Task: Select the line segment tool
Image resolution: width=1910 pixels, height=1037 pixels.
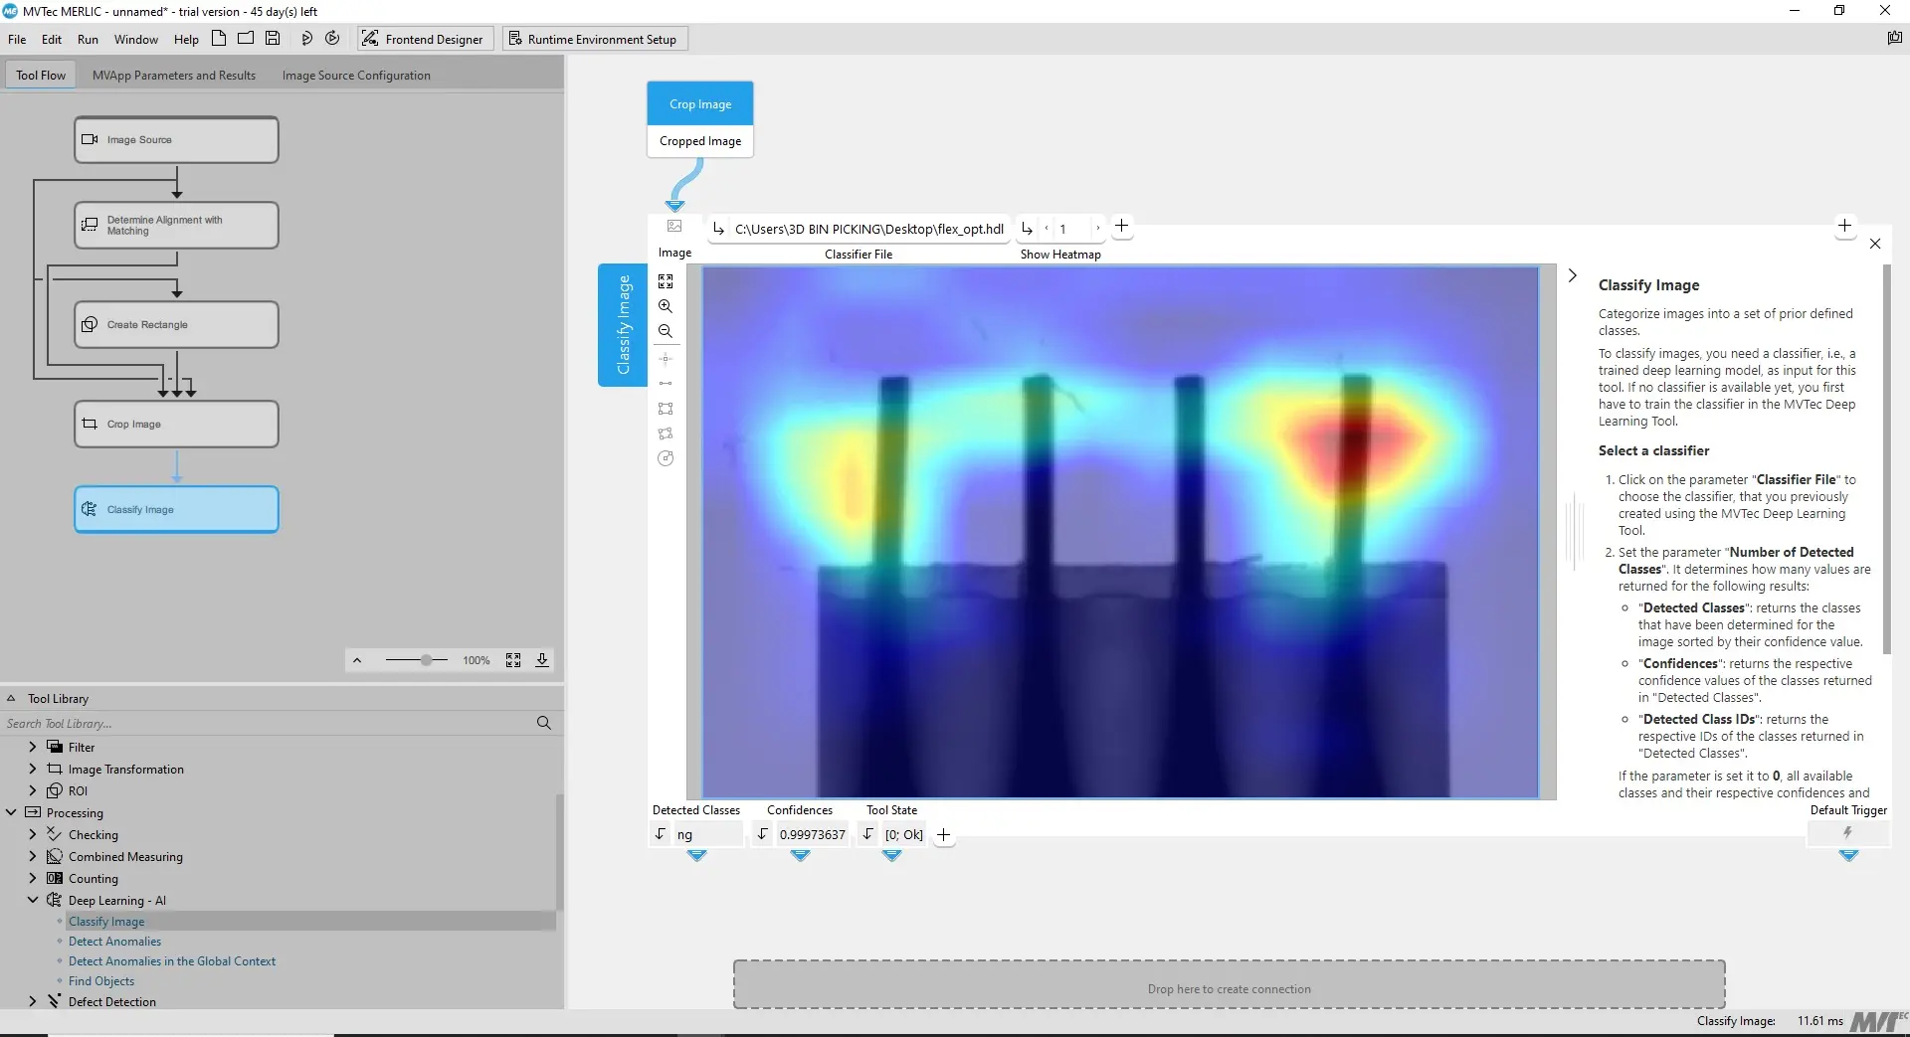Action: pos(666,384)
